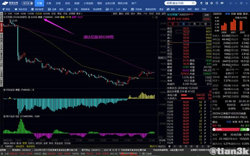Expand 更多 in the financial panel
The image size is (250, 156).
(x=246, y=14)
